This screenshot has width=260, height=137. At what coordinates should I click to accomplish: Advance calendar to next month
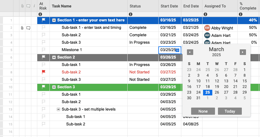[x=243, y=52]
